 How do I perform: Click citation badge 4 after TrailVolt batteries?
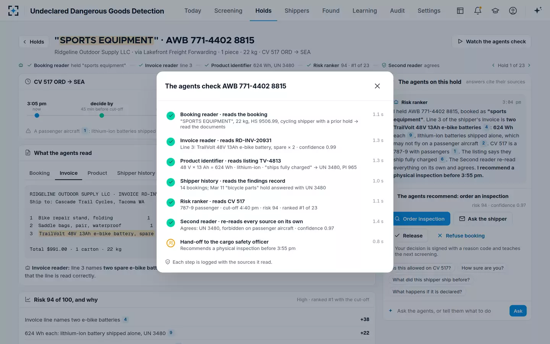[486, 127]
